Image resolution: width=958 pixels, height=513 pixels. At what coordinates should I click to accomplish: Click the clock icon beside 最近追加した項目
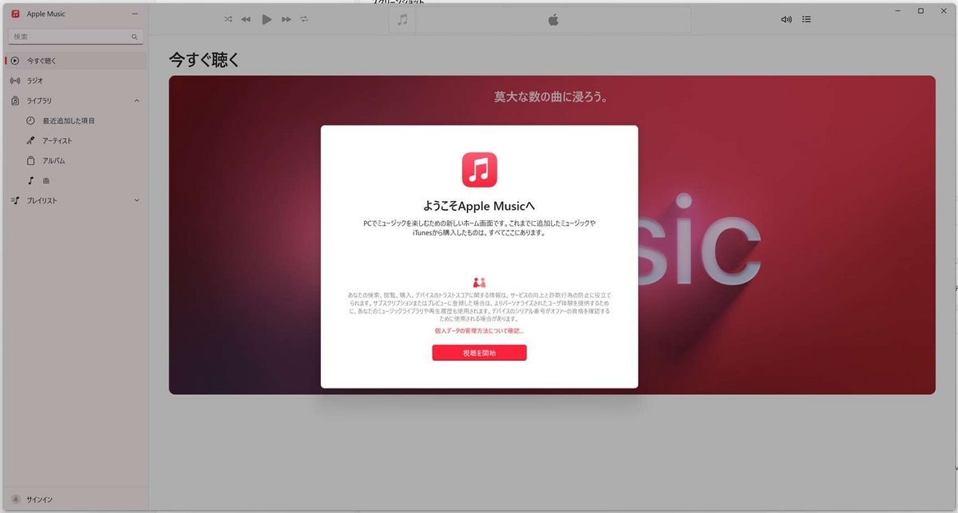[30, 120]
